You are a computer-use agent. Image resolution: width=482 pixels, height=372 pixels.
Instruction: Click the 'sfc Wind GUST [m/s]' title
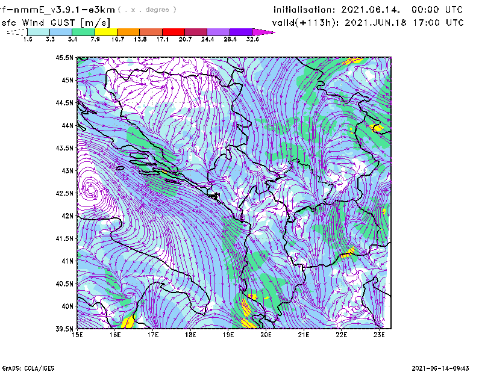55,23
